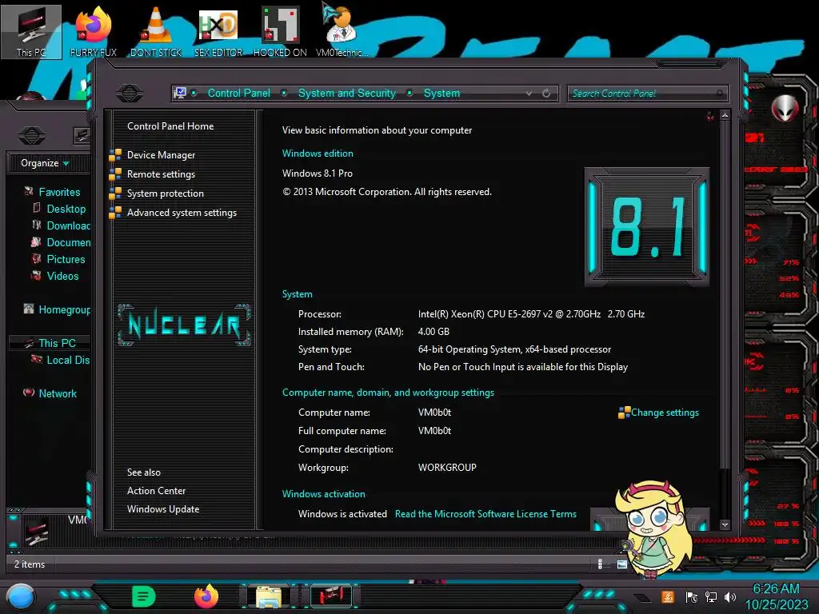819x614 pixels.
Task: Read the Microsoft Software License Terms
Action: tap(485, 514)
